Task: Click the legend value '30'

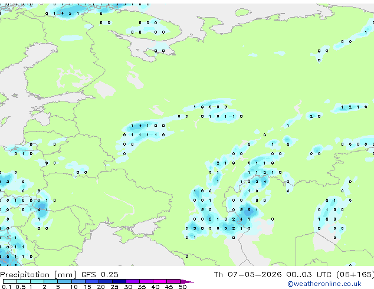Action: coord(128,287)
